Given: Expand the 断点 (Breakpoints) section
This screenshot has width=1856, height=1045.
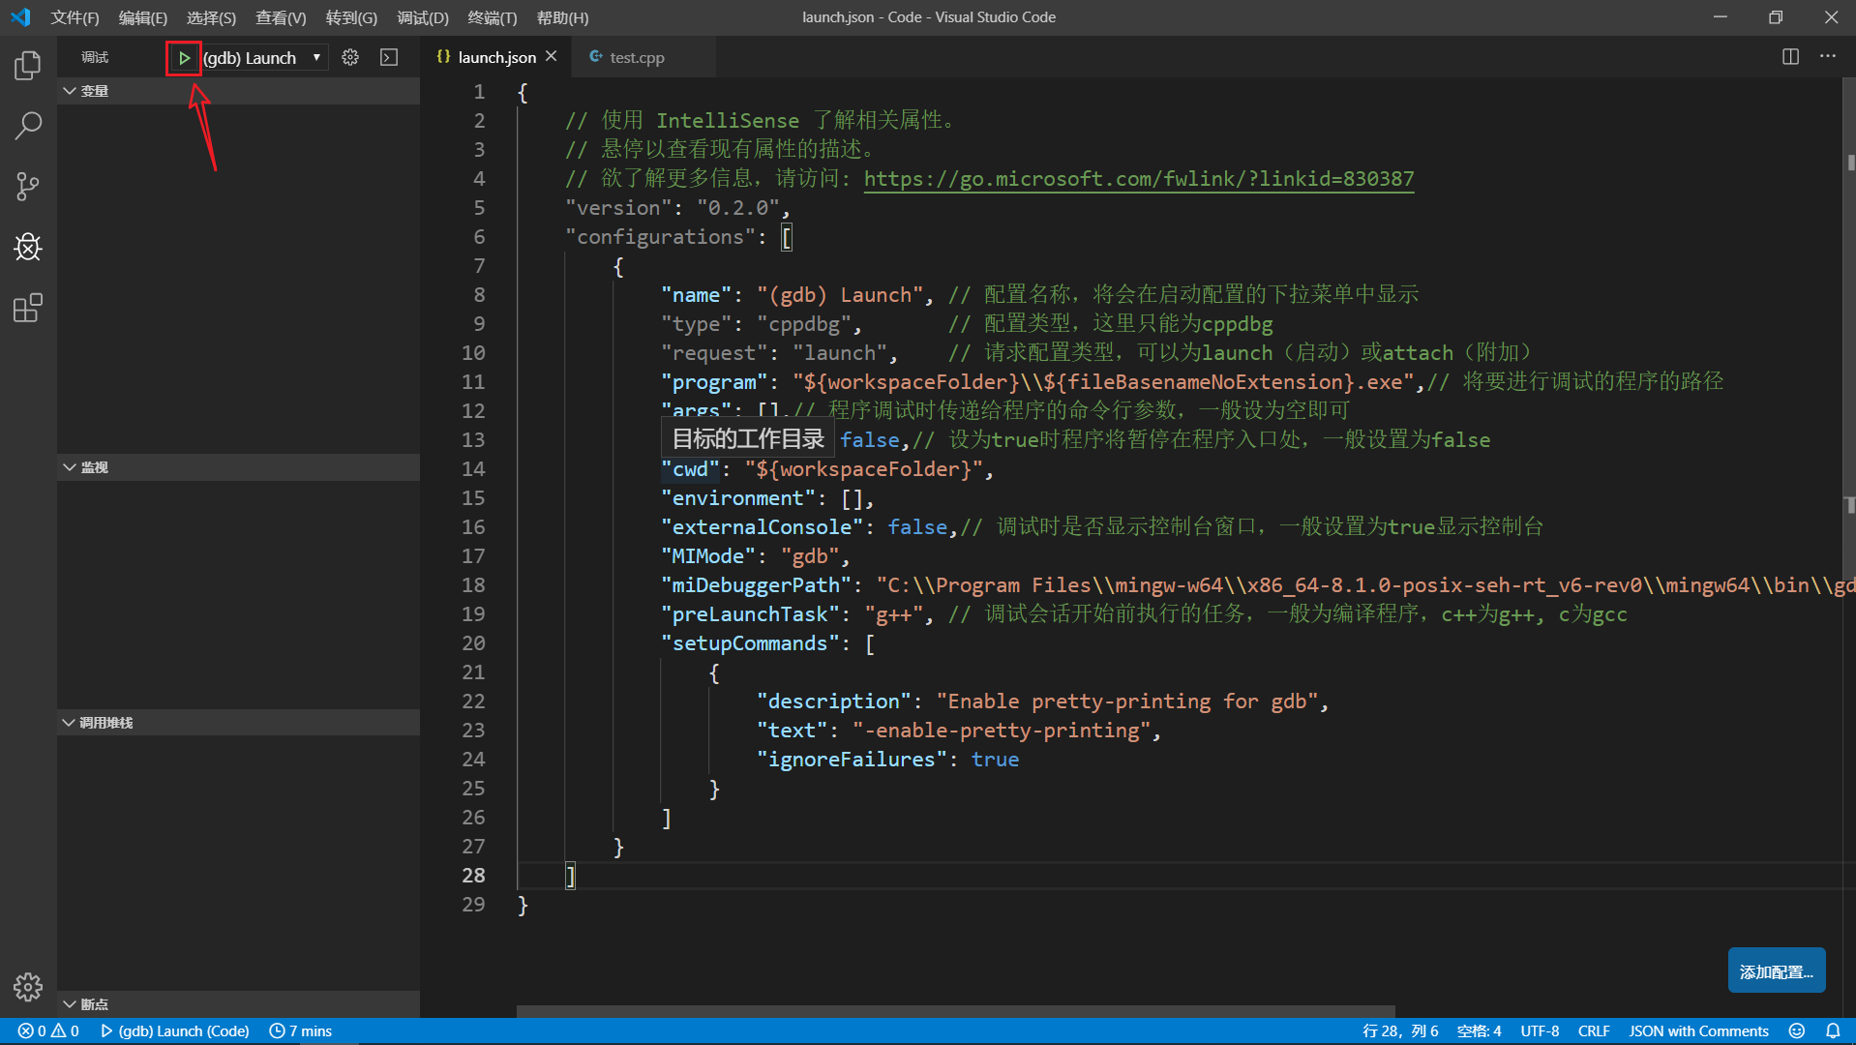Looking at the screenshot, I should [x=93, y=1004].
